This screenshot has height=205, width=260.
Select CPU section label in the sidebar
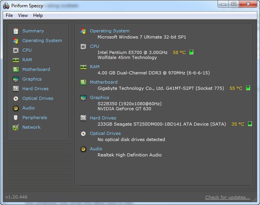tap(27, 50)
